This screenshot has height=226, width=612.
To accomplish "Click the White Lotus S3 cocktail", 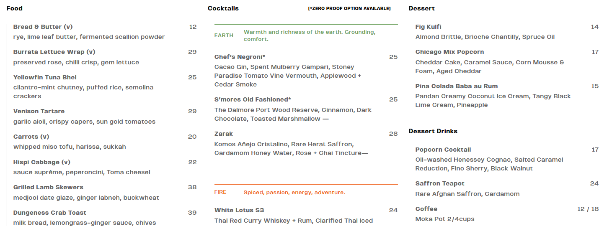I will [239, 210].
